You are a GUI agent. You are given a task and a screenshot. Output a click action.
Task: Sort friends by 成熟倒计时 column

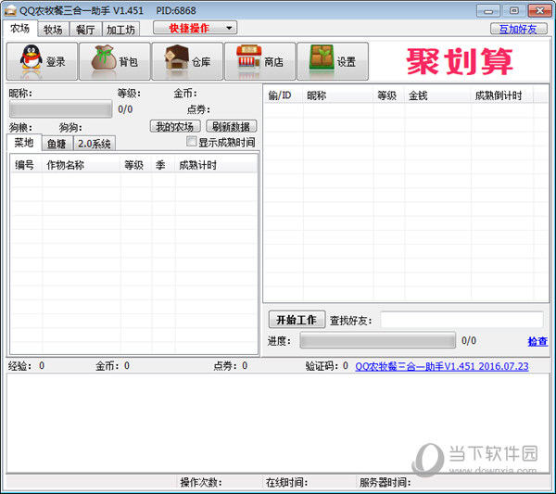coord(501,95)
